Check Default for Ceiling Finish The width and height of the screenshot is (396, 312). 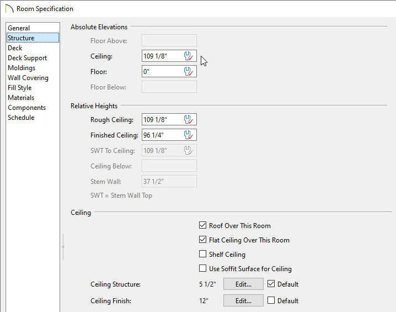click(x=271, y=300)
